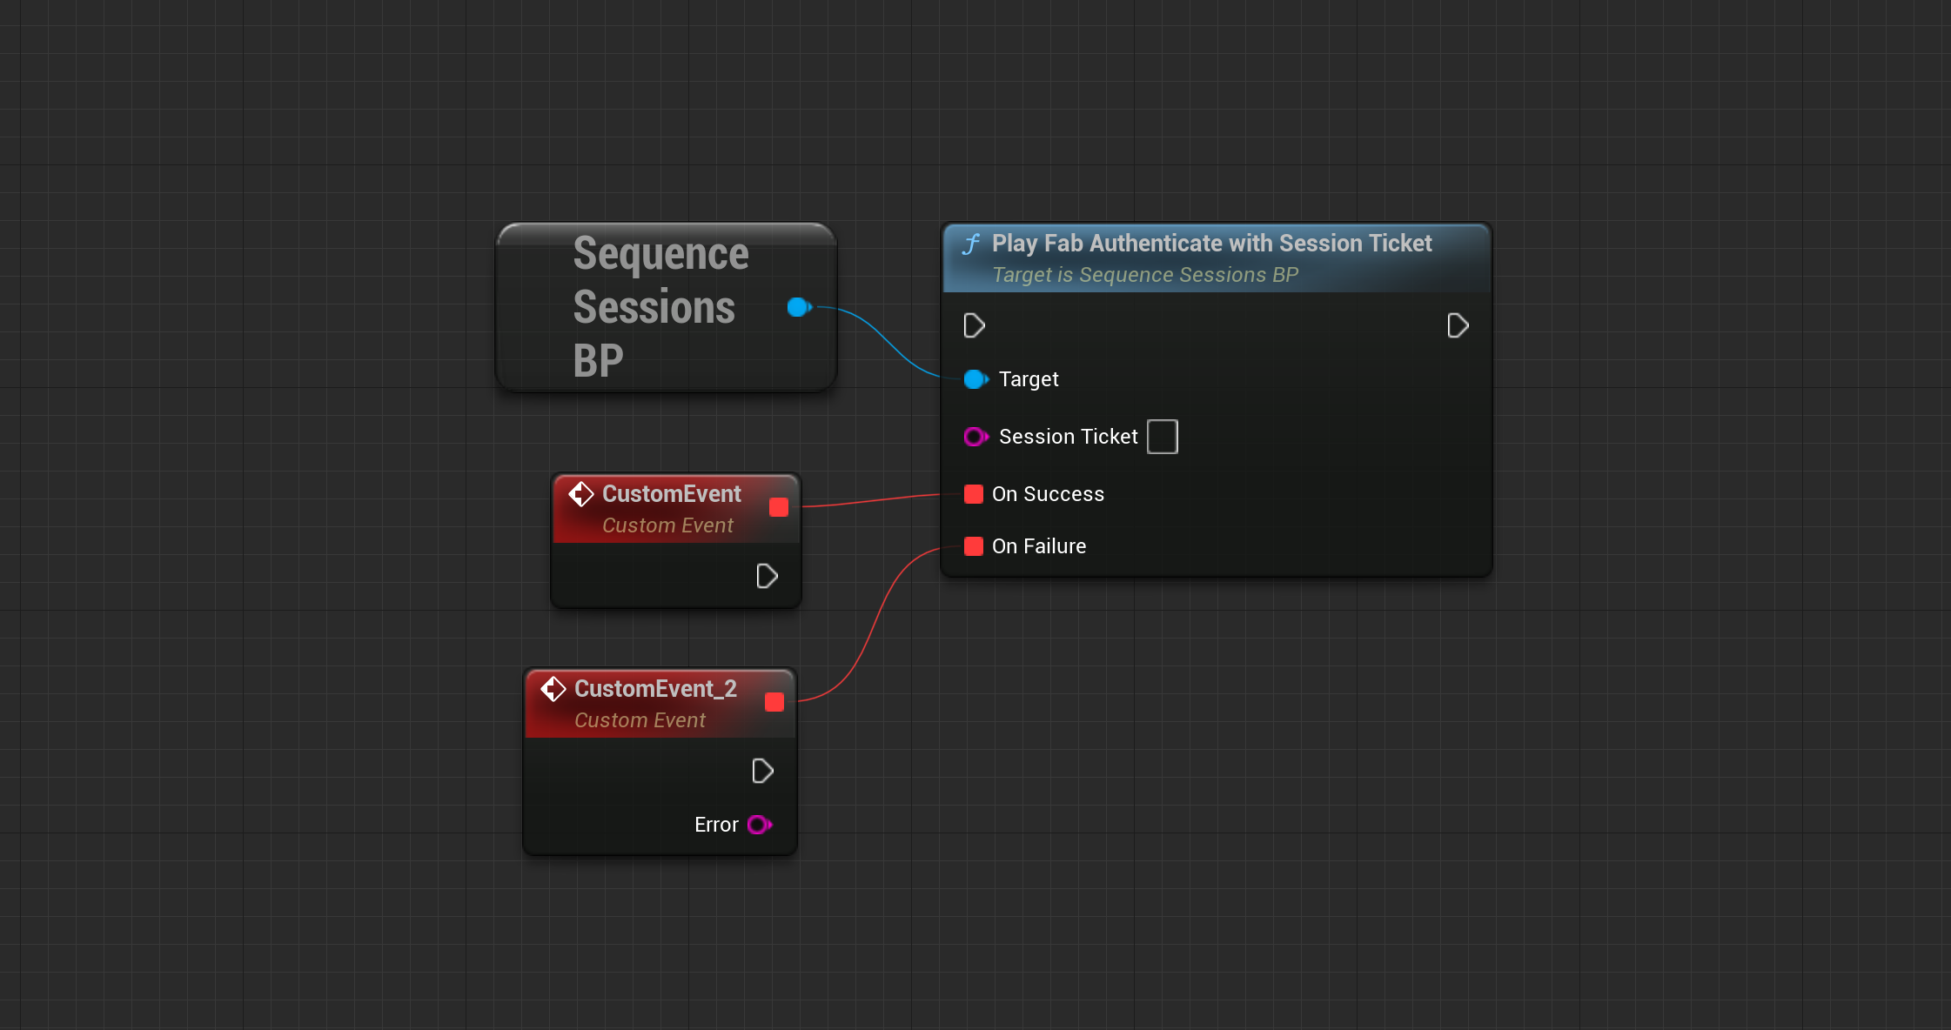The width and height of the screenshot is (1951, 1030).
Task: Click the blue Target input pin
Action: (x=976, y=379)
